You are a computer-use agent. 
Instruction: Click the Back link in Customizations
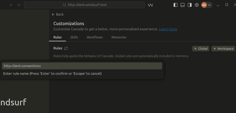tap(58, 14)
